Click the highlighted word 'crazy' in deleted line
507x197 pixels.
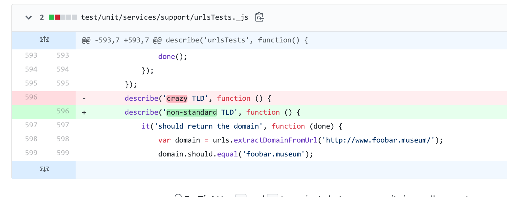(x=177, y=98)
